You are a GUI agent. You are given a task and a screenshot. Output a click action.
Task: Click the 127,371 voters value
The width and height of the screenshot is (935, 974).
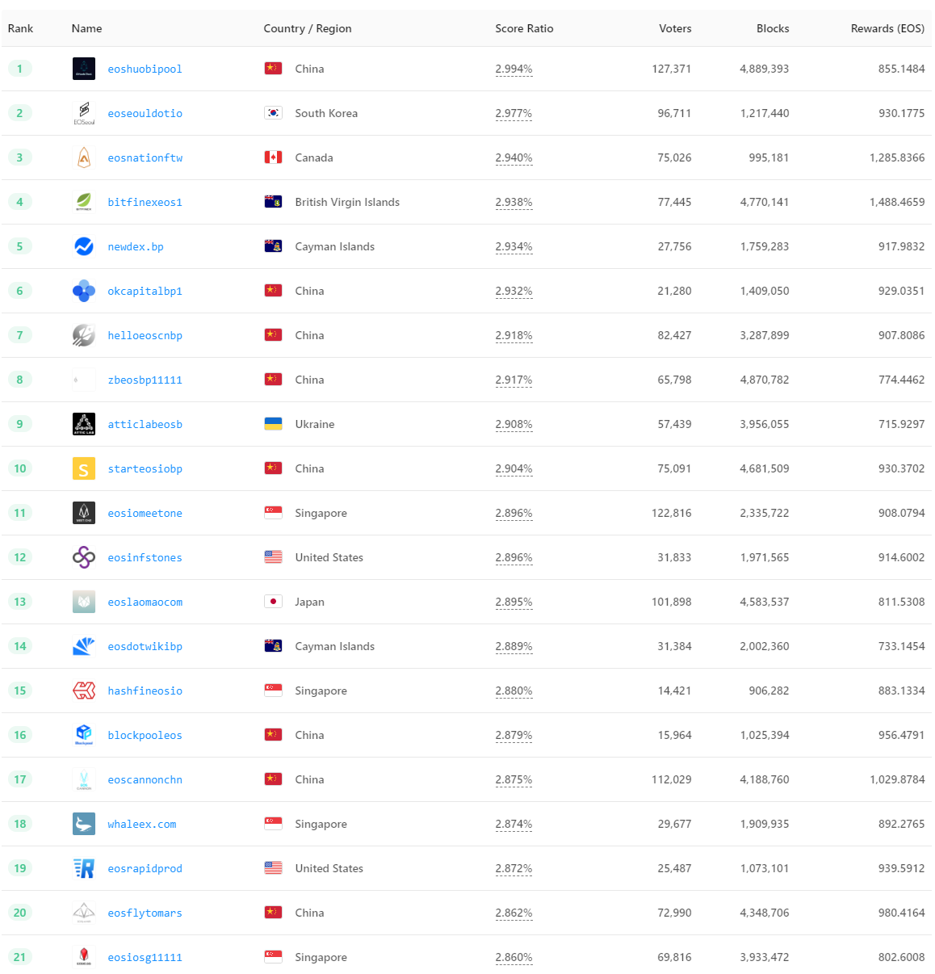pyautogui.click(x=672, y=69)
